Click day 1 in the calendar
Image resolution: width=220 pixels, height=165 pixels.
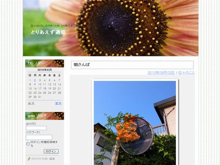point(30,80)
